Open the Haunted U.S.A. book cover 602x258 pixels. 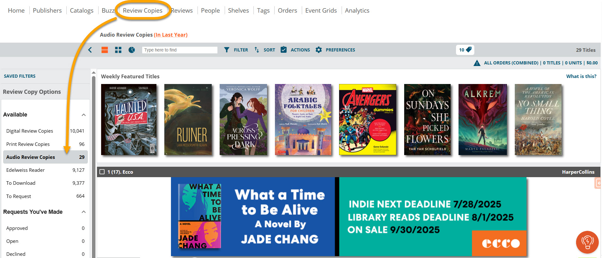129,119
